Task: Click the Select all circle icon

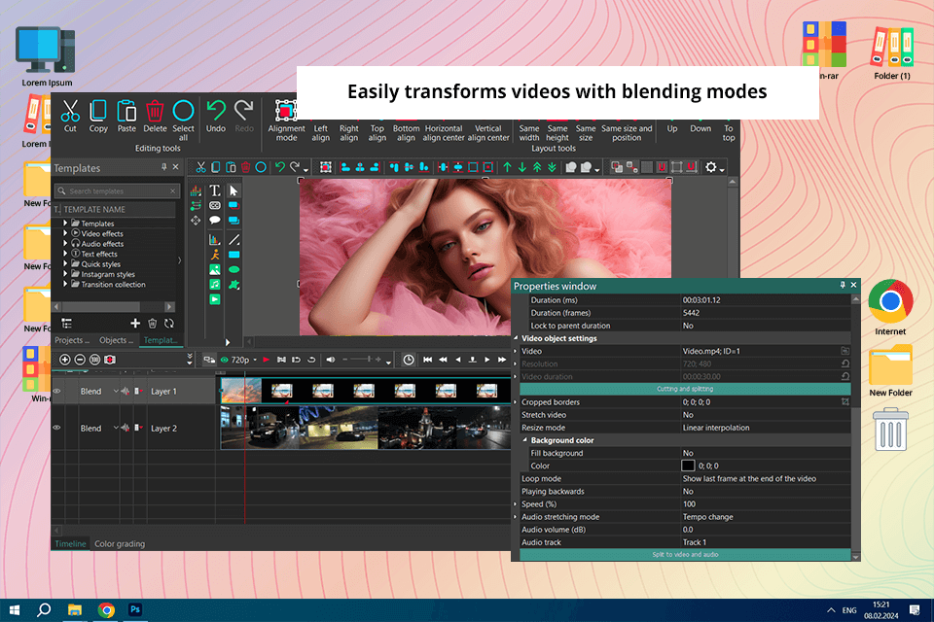Action: point(184,111)
